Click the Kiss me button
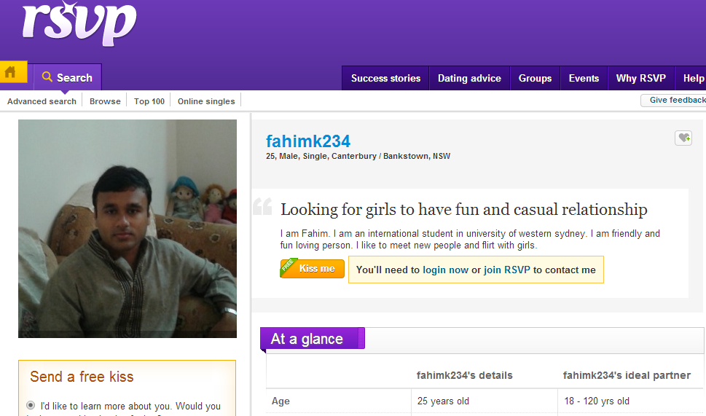The width and height of the screenshot is (706, 416). [313, 269]
